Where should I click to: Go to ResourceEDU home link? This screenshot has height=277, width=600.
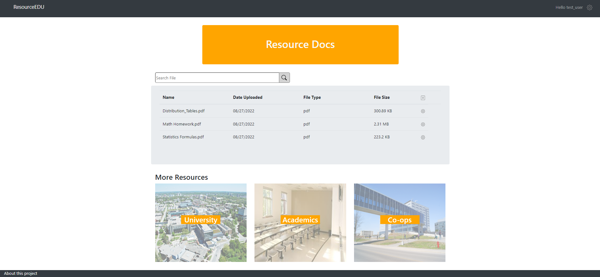[29, 7]
